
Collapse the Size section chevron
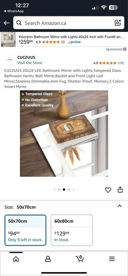pyautogui.click(x=120, y=206)
